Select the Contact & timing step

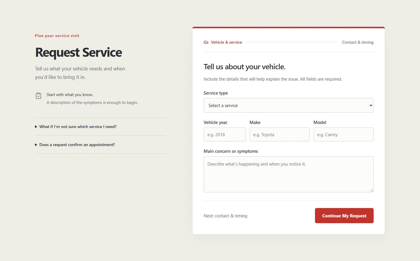click(358, 42)
